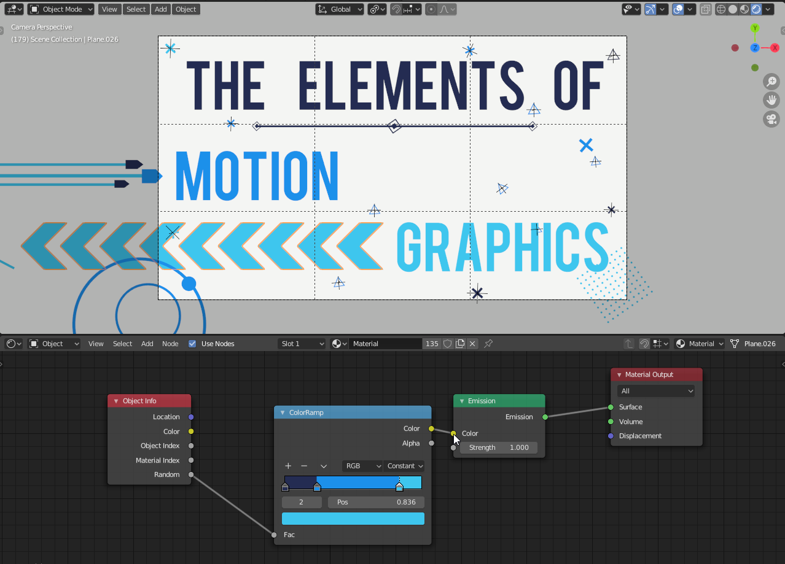Browse materials with the sphere icon
The height and width of the screenshot is (564, 785).
(339, 344)
